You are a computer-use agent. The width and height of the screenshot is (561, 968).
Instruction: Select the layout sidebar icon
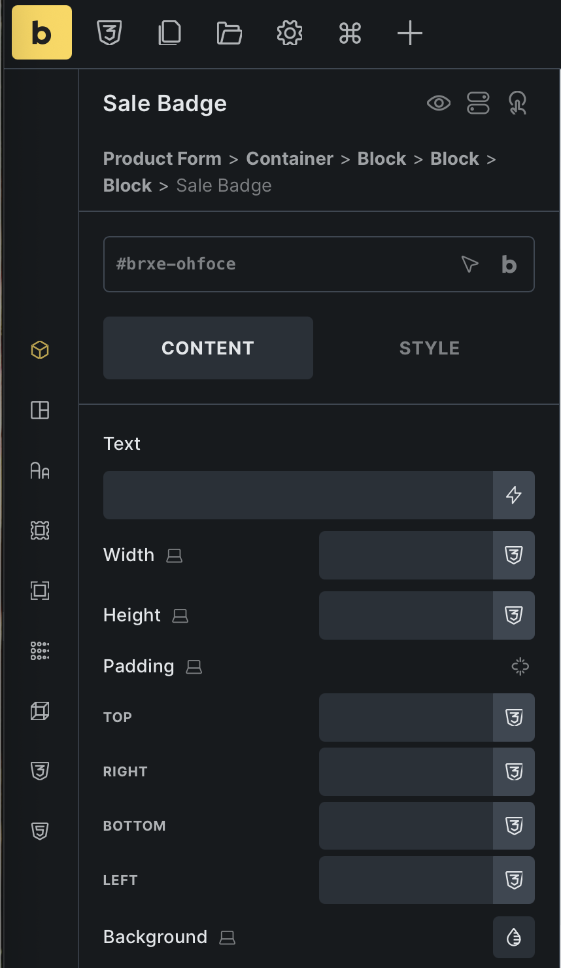coord(40,410)
